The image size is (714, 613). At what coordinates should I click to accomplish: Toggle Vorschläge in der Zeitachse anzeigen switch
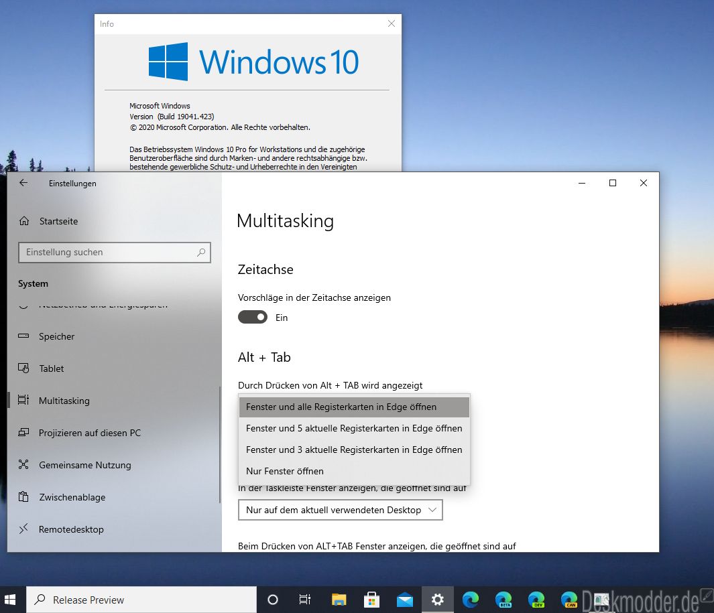[x=253, y=317]
